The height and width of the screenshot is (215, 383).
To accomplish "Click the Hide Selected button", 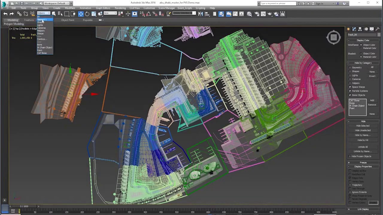I will point(363,126).
